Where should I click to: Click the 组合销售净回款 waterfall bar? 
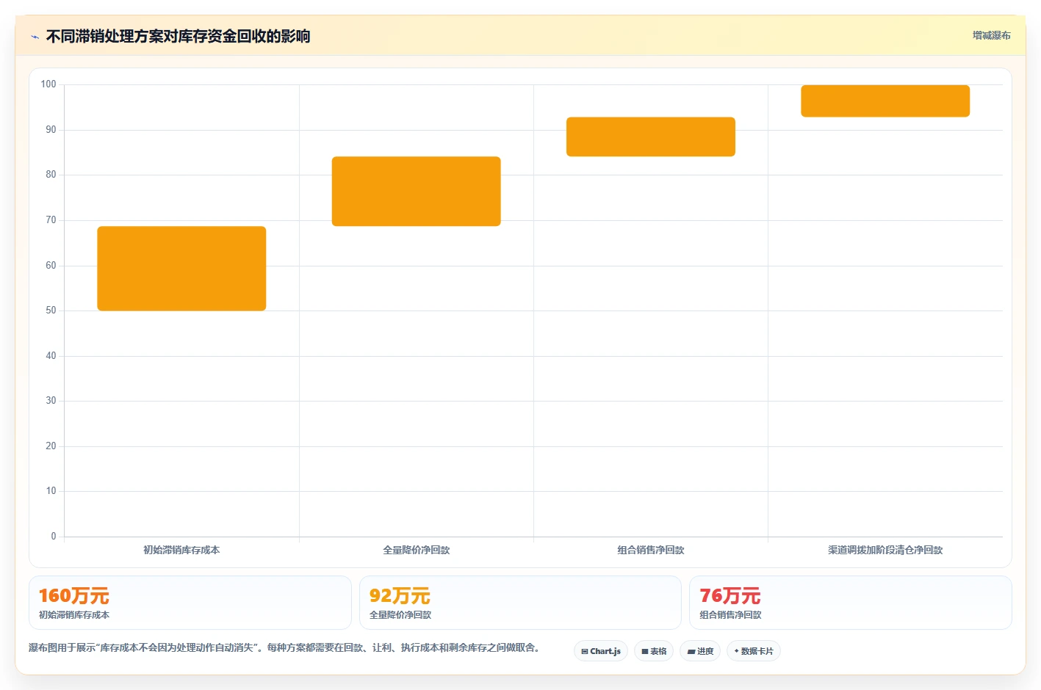(x=651, y=137)
